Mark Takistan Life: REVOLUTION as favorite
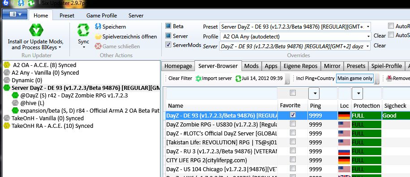 (x=293, y=142)
